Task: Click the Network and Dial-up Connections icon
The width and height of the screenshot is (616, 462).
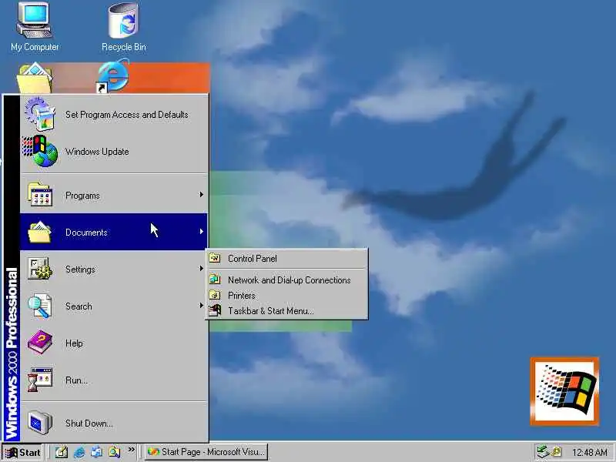Action: tap(215, 280)
